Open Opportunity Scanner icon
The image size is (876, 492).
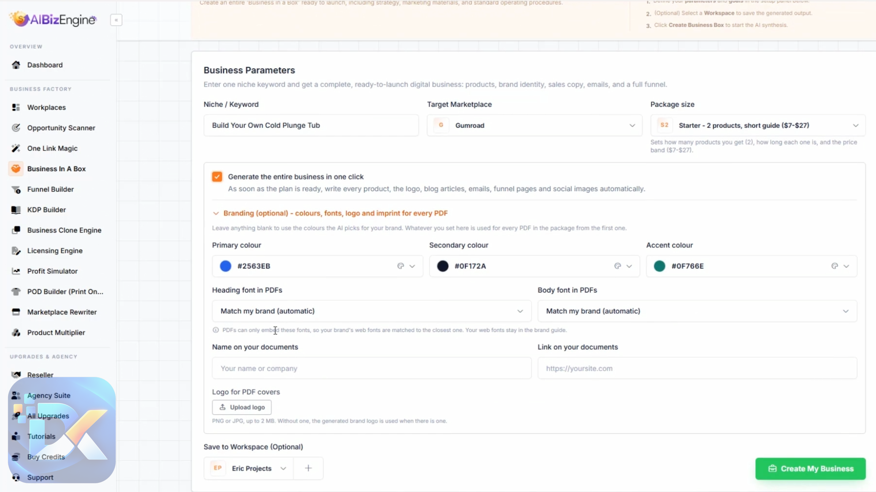coord(16,128)
